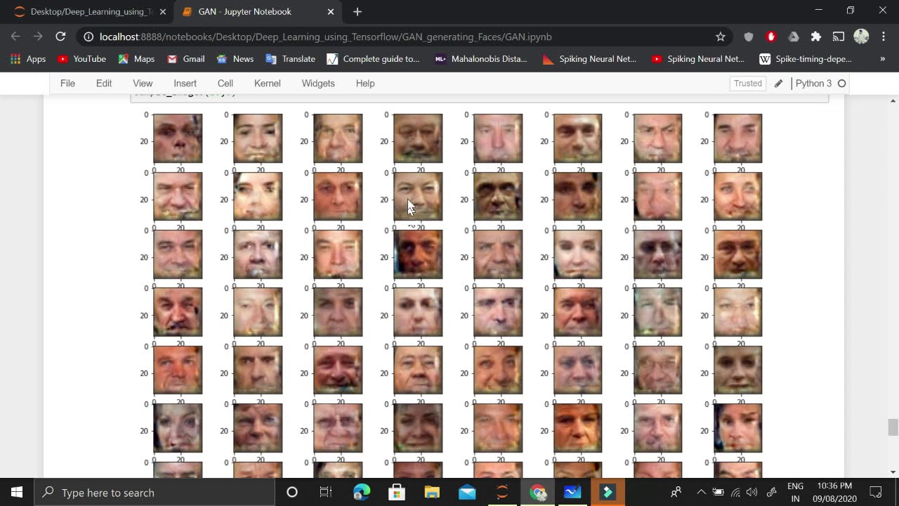Open the Mail app from the taskbar

point(467,492)
